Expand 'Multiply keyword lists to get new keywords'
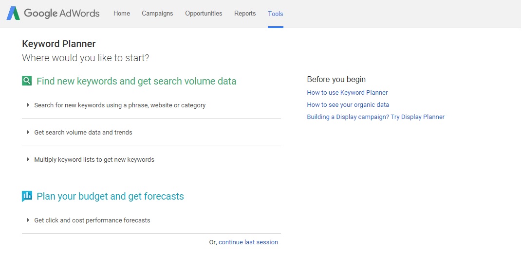The image size is (522, 254). pos(94,159)
